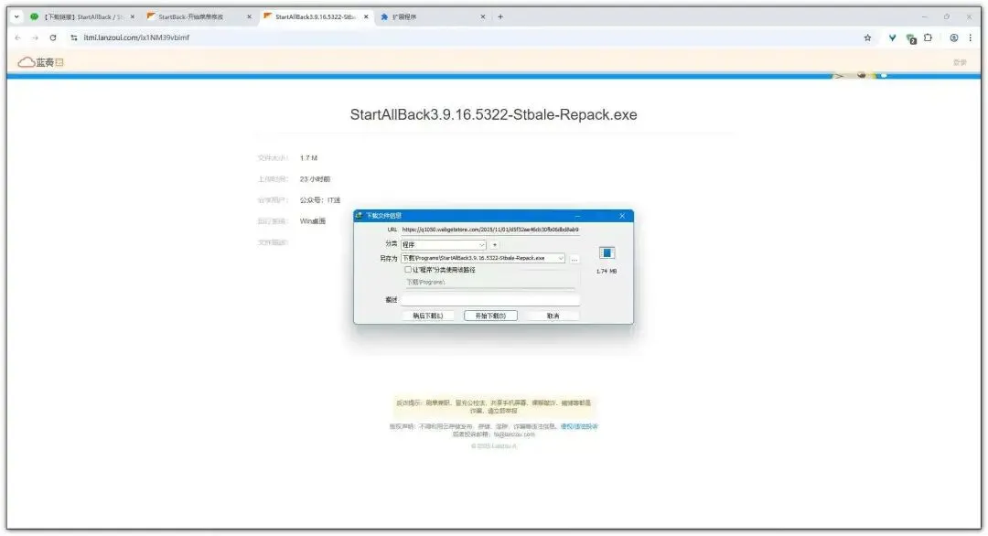Click the file type icon in dialog
Image resolution: width=988 pixels, height=536 pixels.
pos(607,253)
